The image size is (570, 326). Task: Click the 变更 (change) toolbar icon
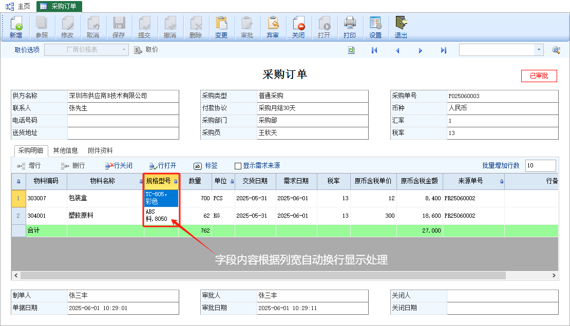tap(221, 27)
